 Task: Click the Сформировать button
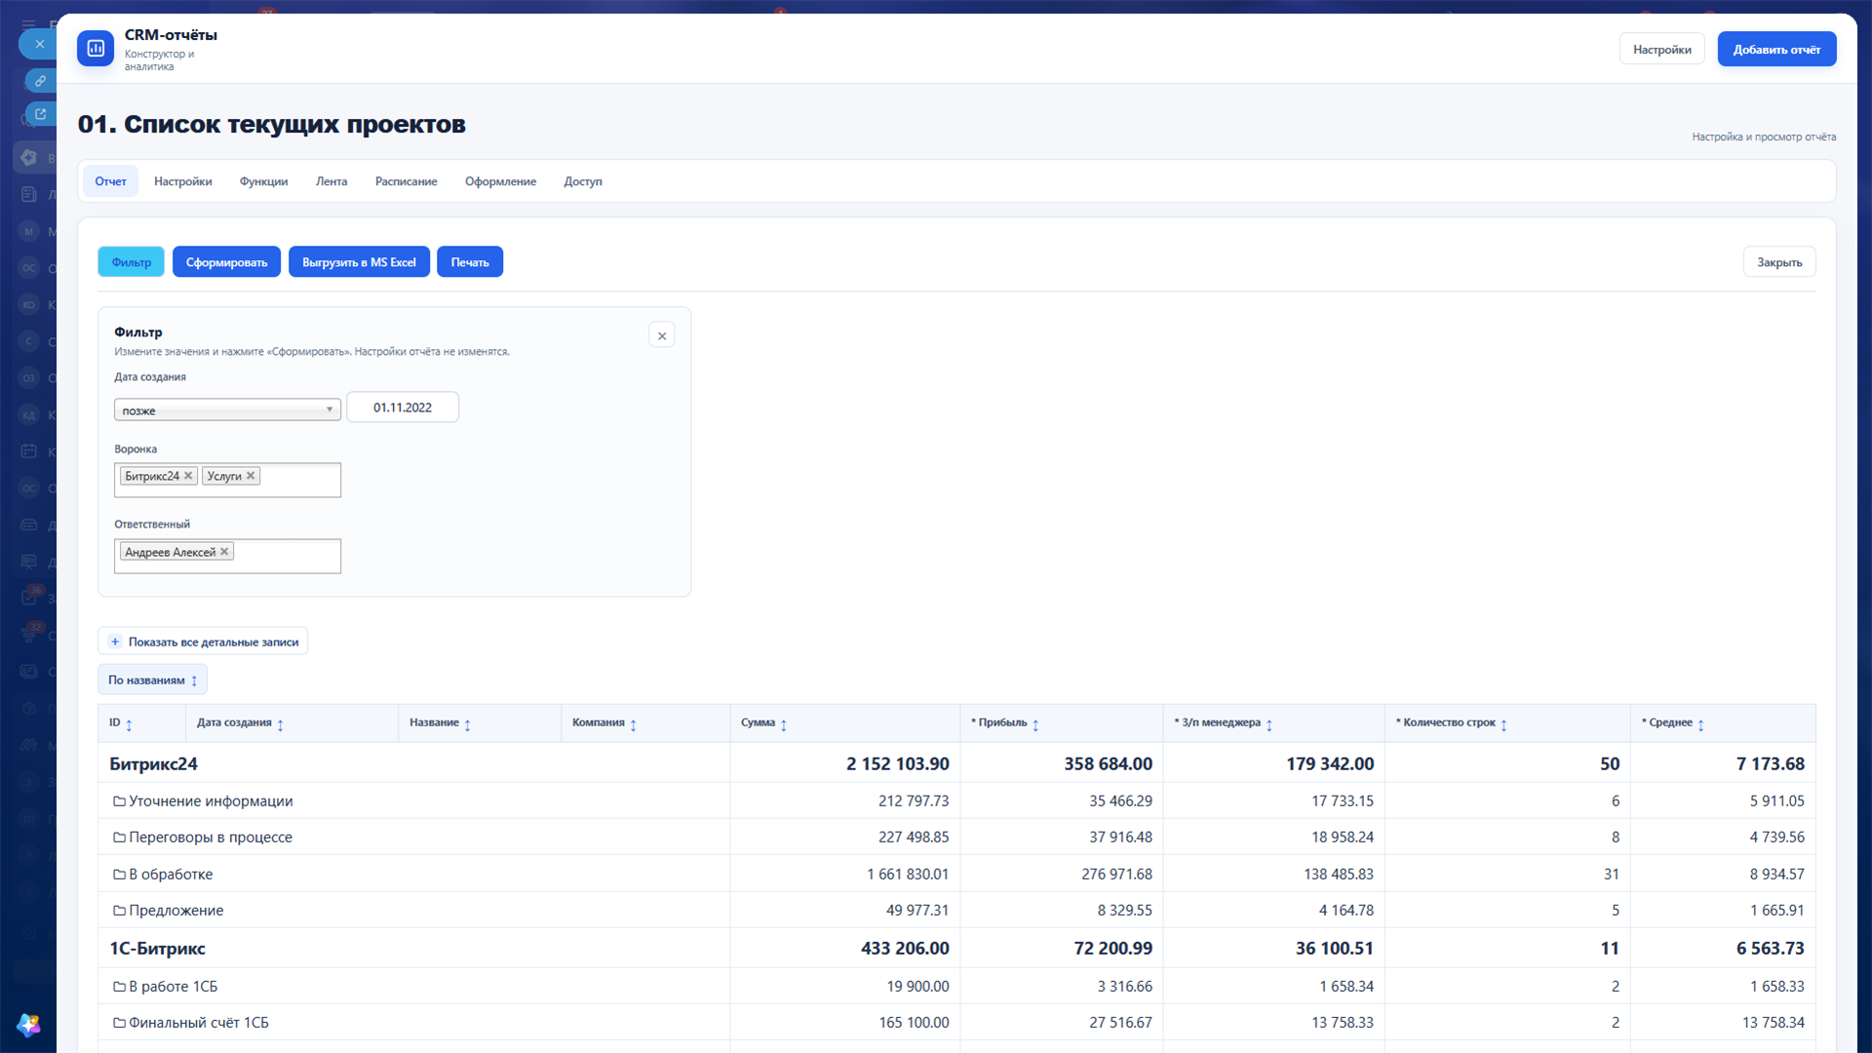226,262
